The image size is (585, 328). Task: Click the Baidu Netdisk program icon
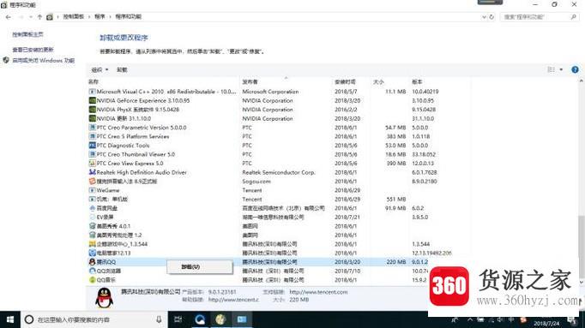[x=92, y=208]
